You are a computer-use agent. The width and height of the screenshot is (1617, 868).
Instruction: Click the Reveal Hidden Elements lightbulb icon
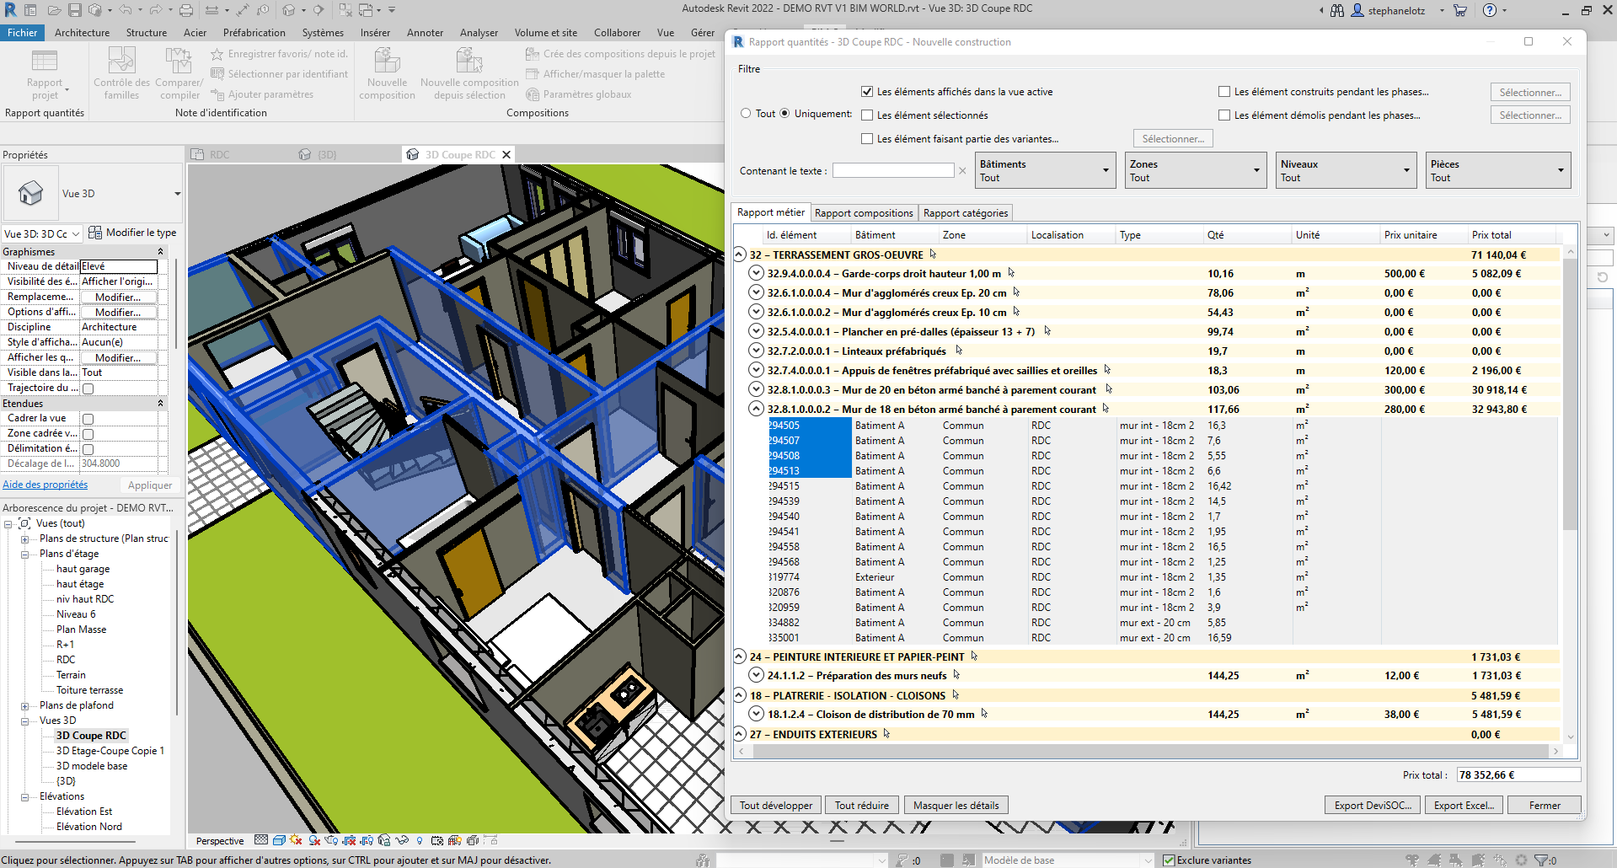pos(420,840)
